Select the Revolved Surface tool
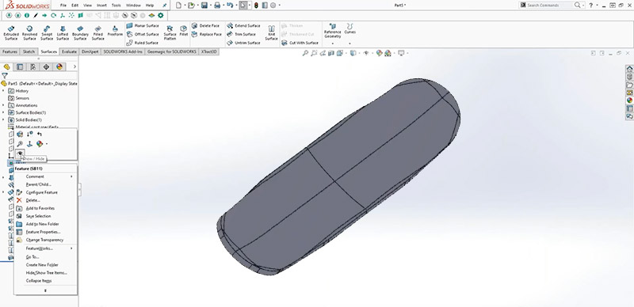This screenshot has height=307, width=634. point(29,32)
